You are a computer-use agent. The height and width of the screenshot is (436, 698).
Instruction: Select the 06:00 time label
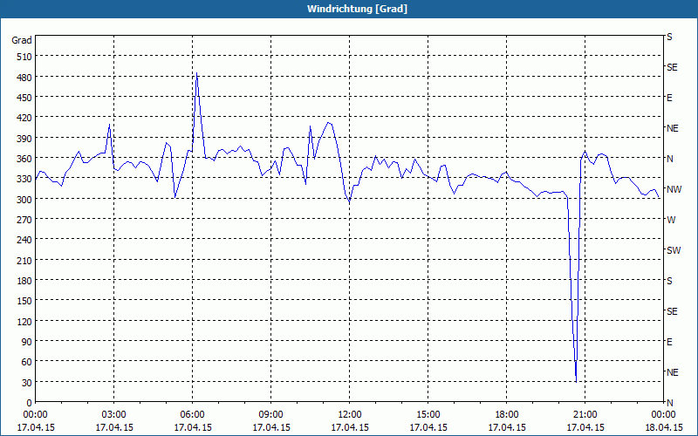pos(192,415)
